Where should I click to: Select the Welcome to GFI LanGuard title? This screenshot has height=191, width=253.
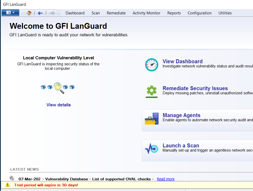(x=58, y=26)
